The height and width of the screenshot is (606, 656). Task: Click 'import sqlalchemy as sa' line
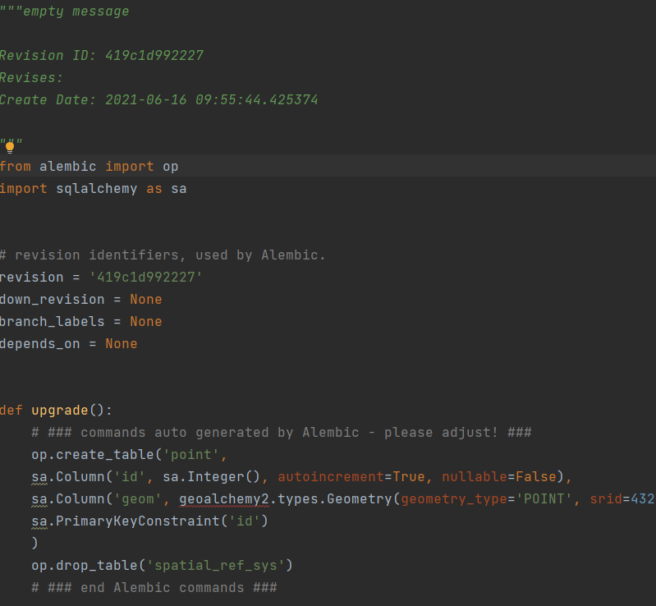(94, 188)
